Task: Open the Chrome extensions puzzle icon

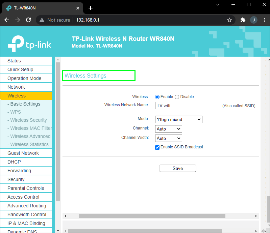Action: (243, 20)
